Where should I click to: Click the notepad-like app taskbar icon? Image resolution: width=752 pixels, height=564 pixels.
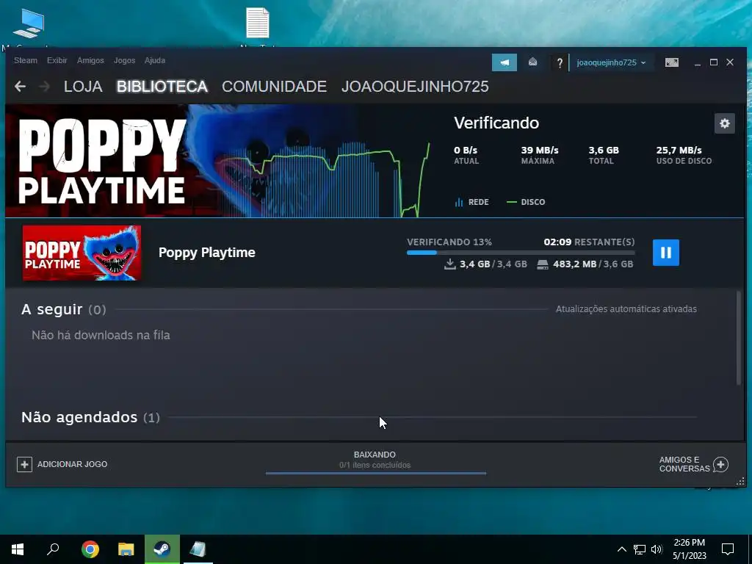198,549
